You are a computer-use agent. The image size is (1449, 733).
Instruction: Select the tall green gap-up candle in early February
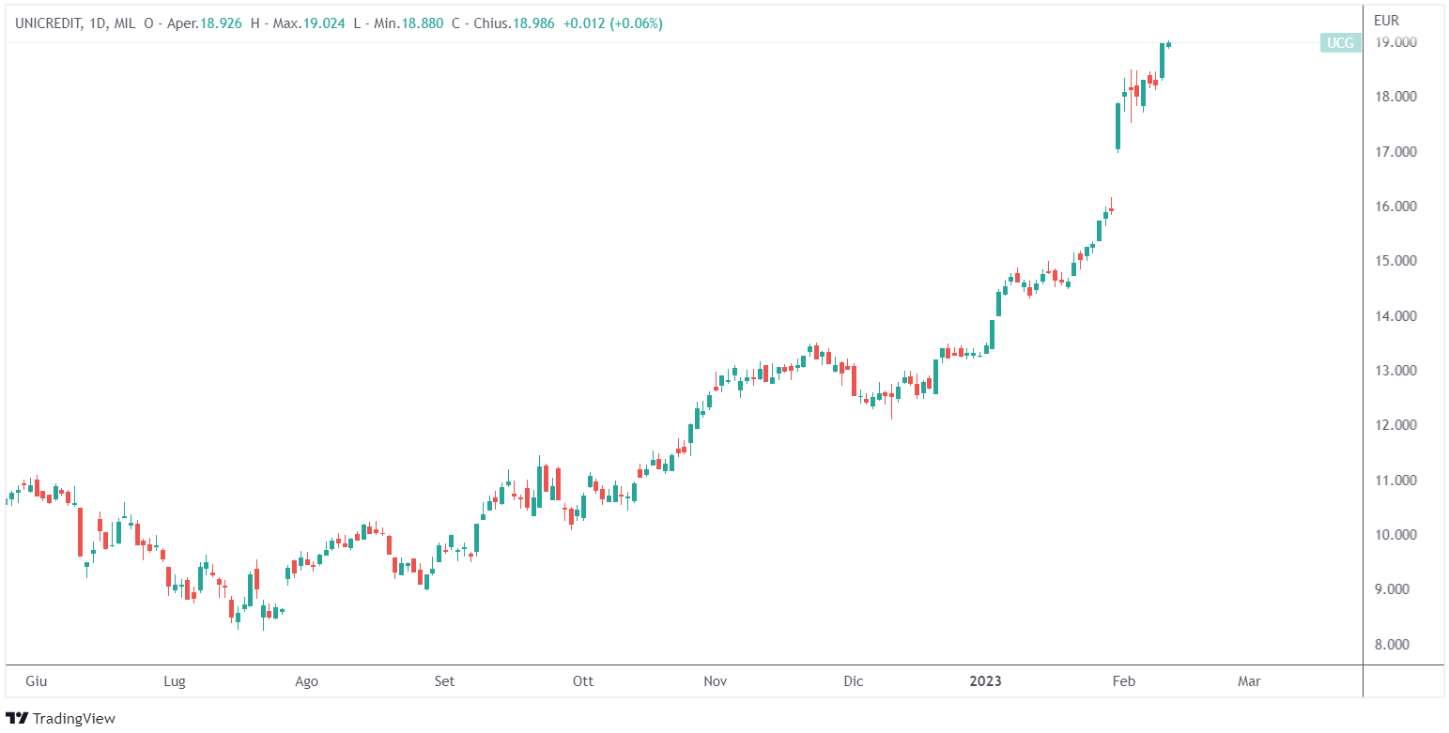point(1118,126)
